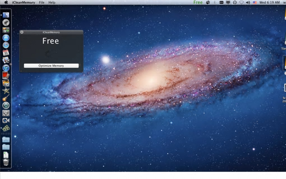Open the US flag input menu
286x179 pixels.
coord(255,2)
